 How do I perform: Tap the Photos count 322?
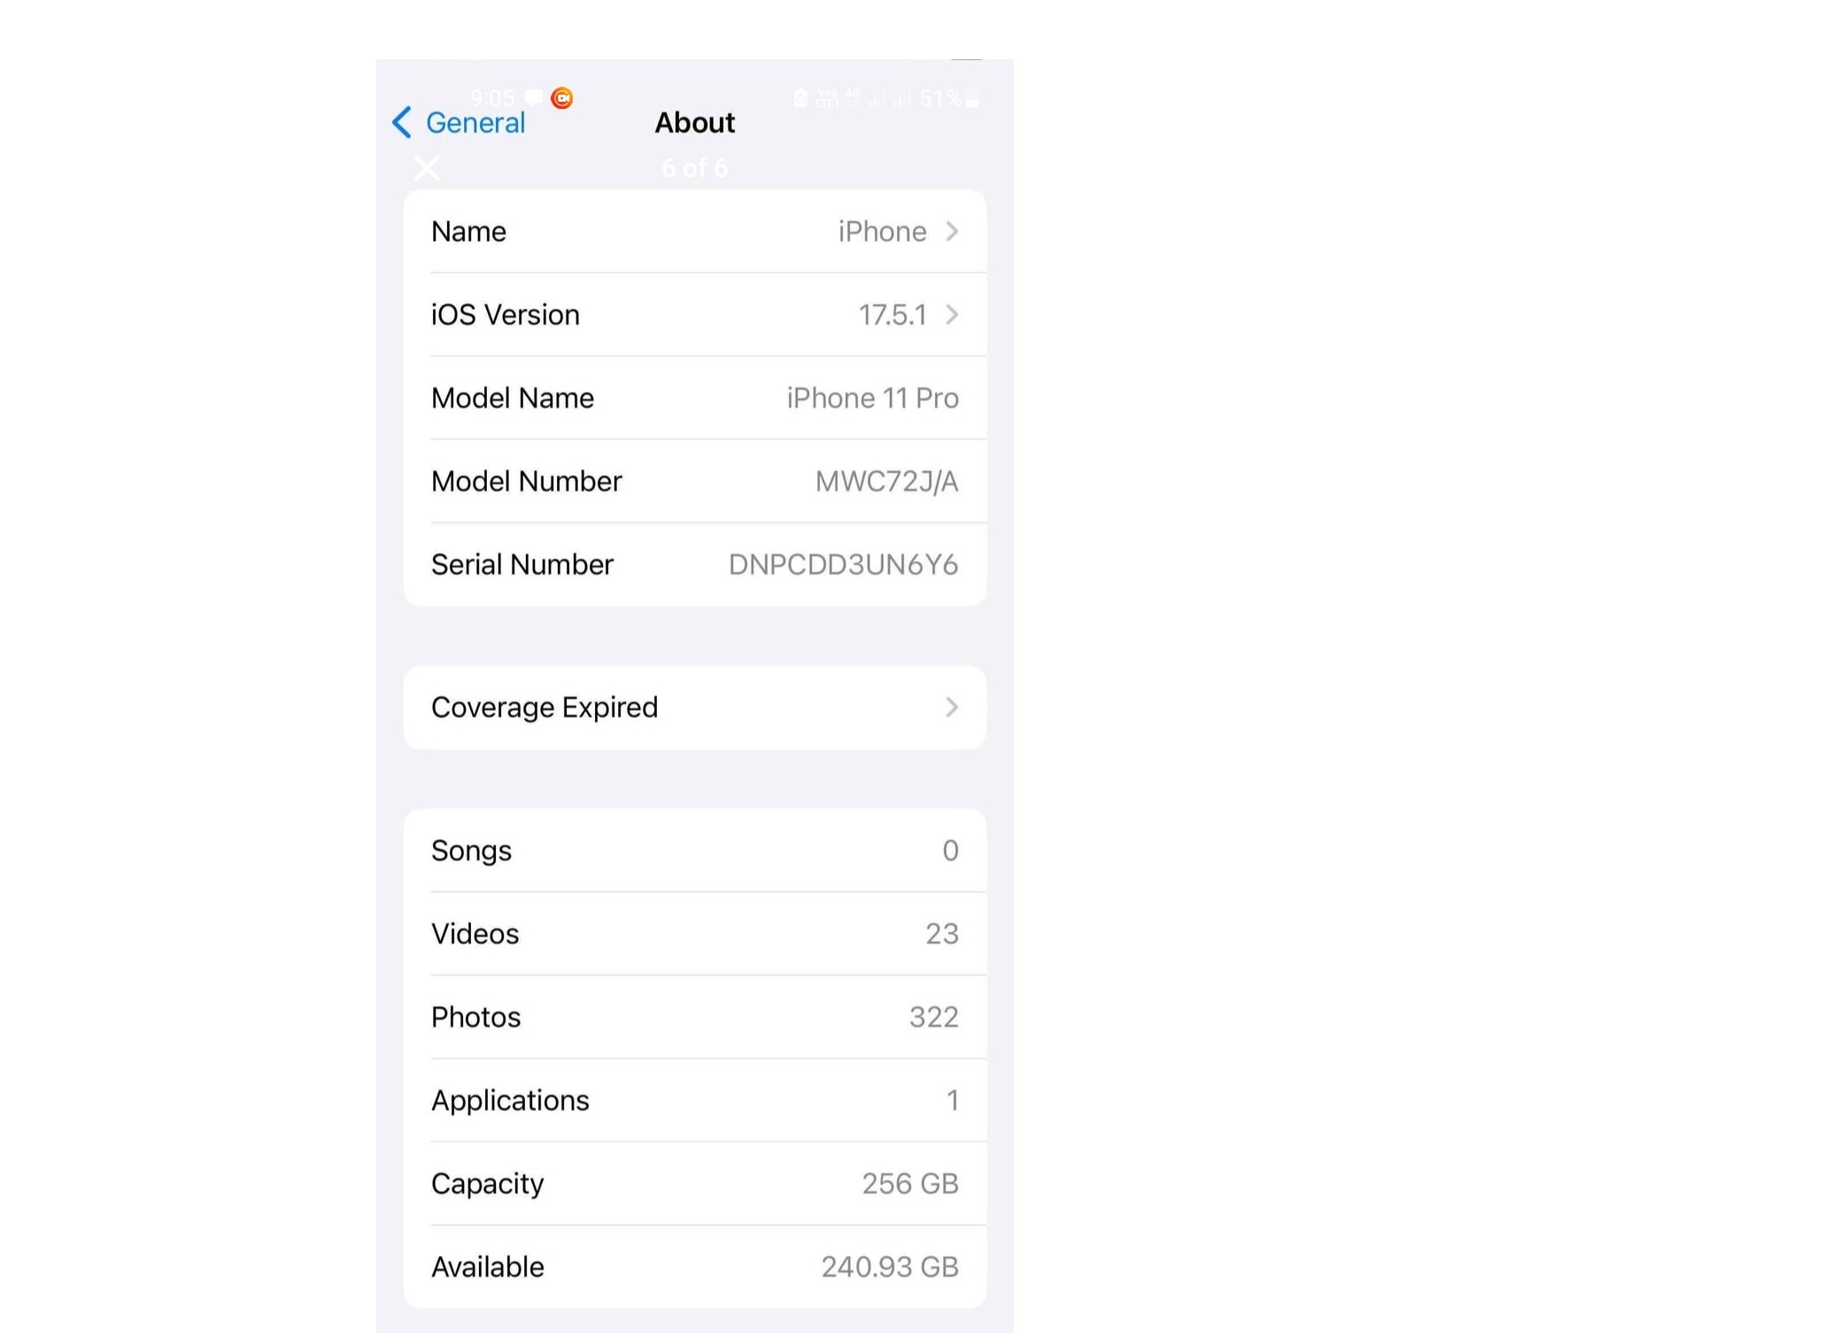click(934, 1017)
